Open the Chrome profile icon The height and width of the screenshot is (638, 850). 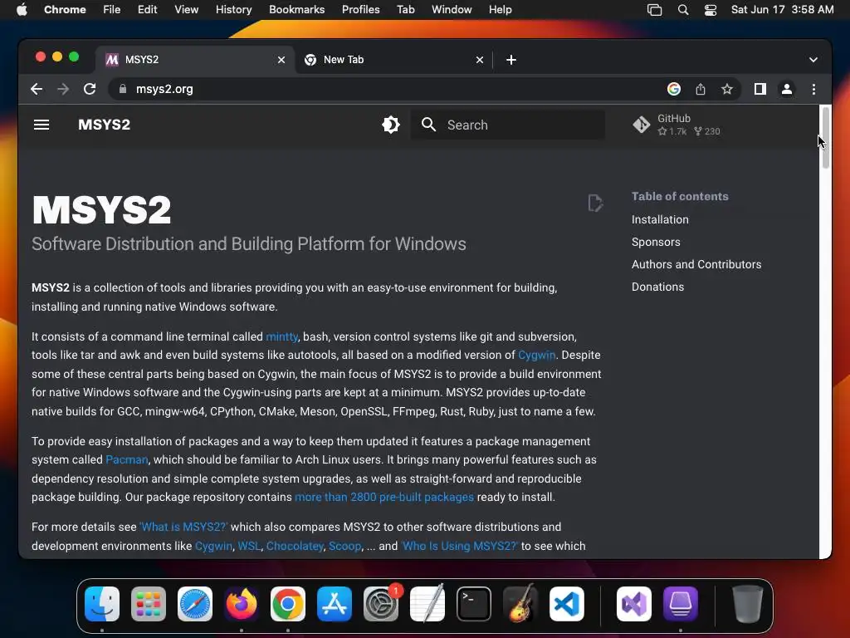[787, 89]
